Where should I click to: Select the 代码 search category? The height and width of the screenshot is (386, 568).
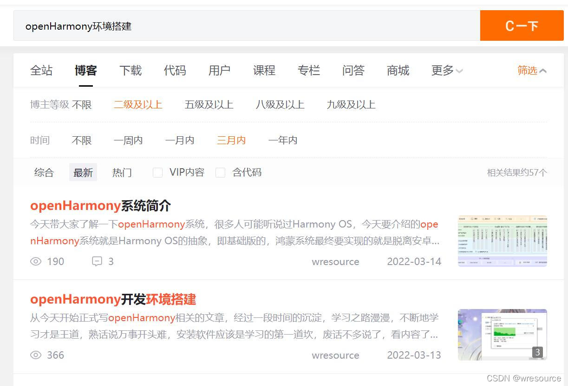175,70
